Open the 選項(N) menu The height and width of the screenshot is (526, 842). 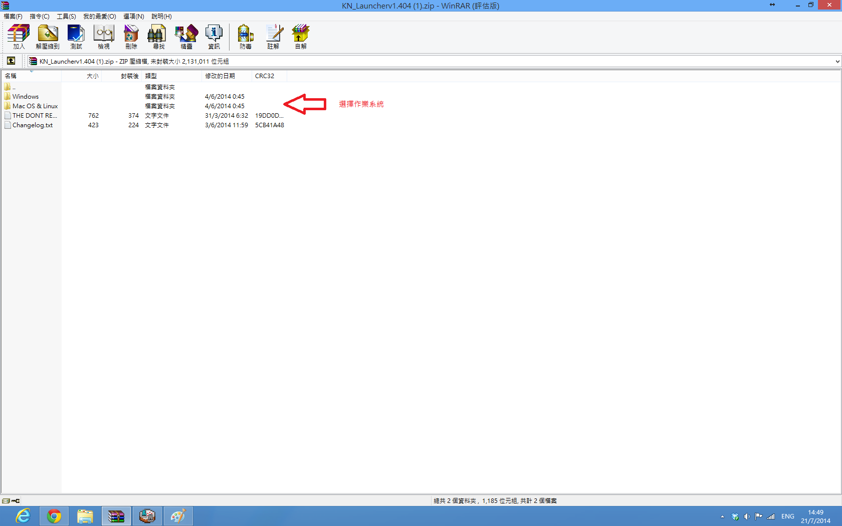tap(134, 17)
